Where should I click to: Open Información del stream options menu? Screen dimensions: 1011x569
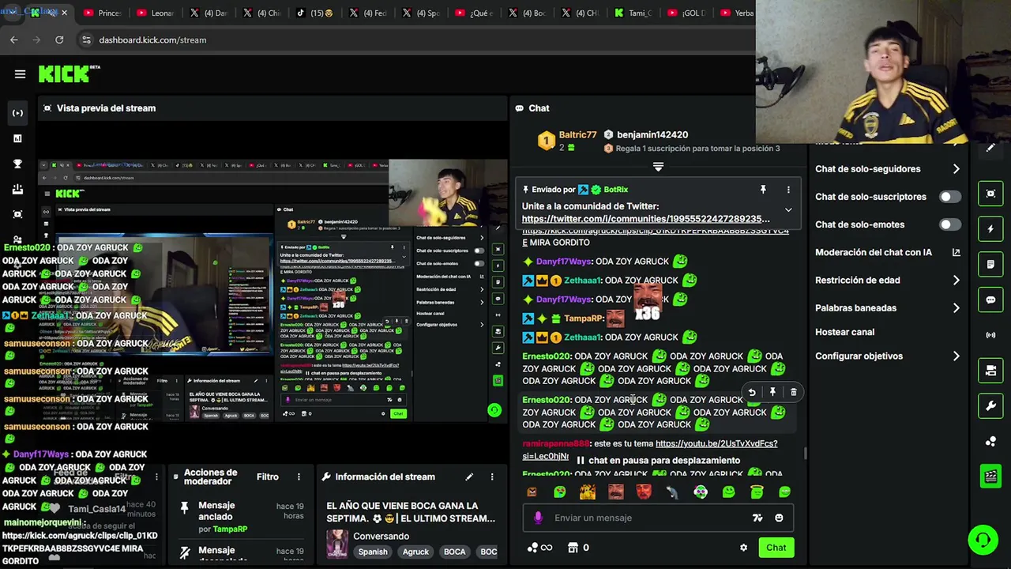click(492, 477)
